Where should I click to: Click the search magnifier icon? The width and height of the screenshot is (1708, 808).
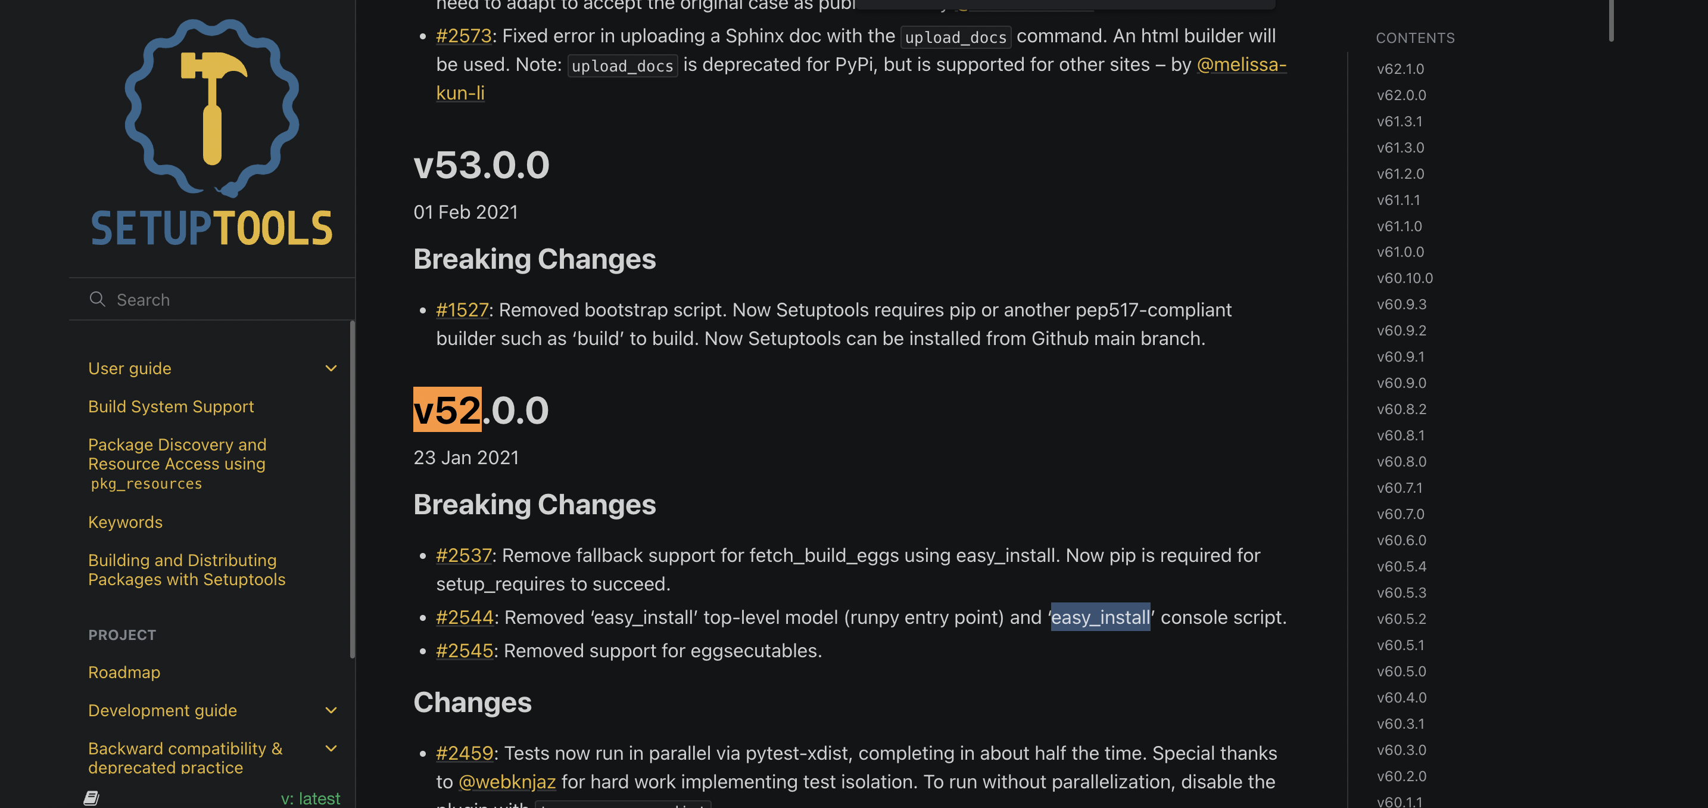coord(98,299)
